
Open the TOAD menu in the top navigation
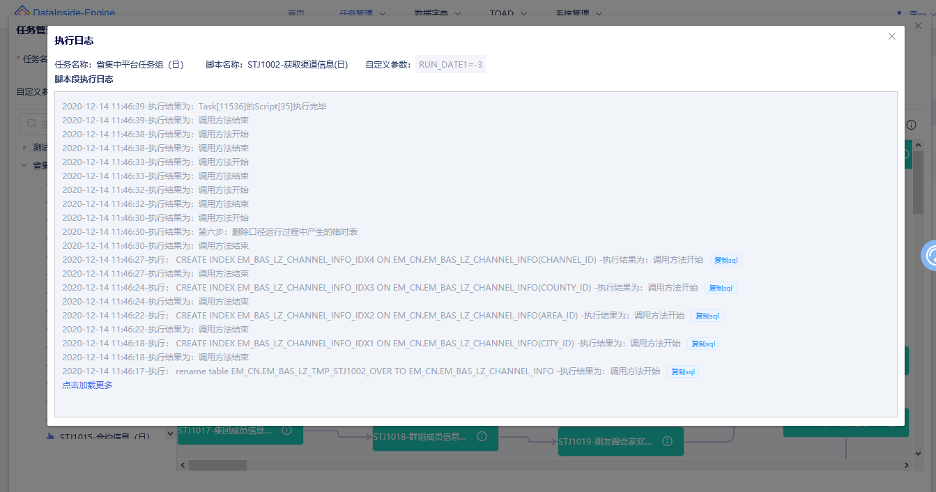click(508, 13)
